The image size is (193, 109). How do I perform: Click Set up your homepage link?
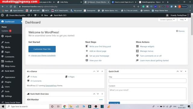[x=99, y=56]
